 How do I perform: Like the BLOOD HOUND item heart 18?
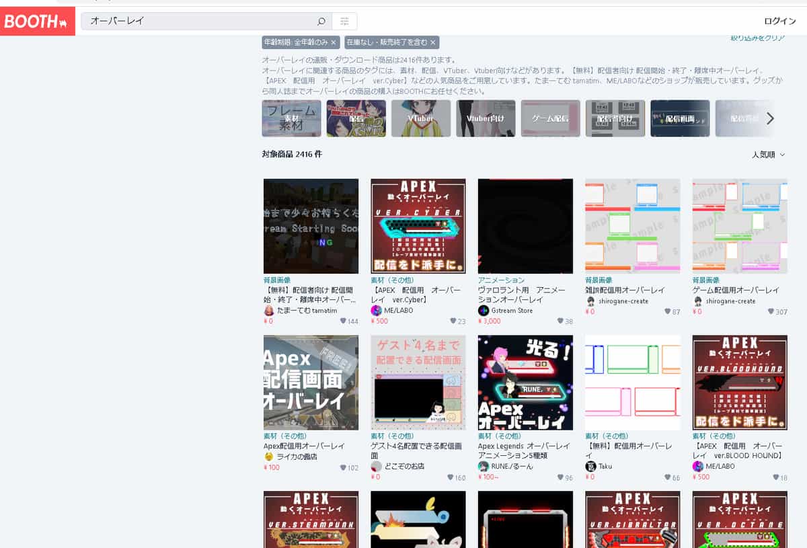(x=775, y=478)
